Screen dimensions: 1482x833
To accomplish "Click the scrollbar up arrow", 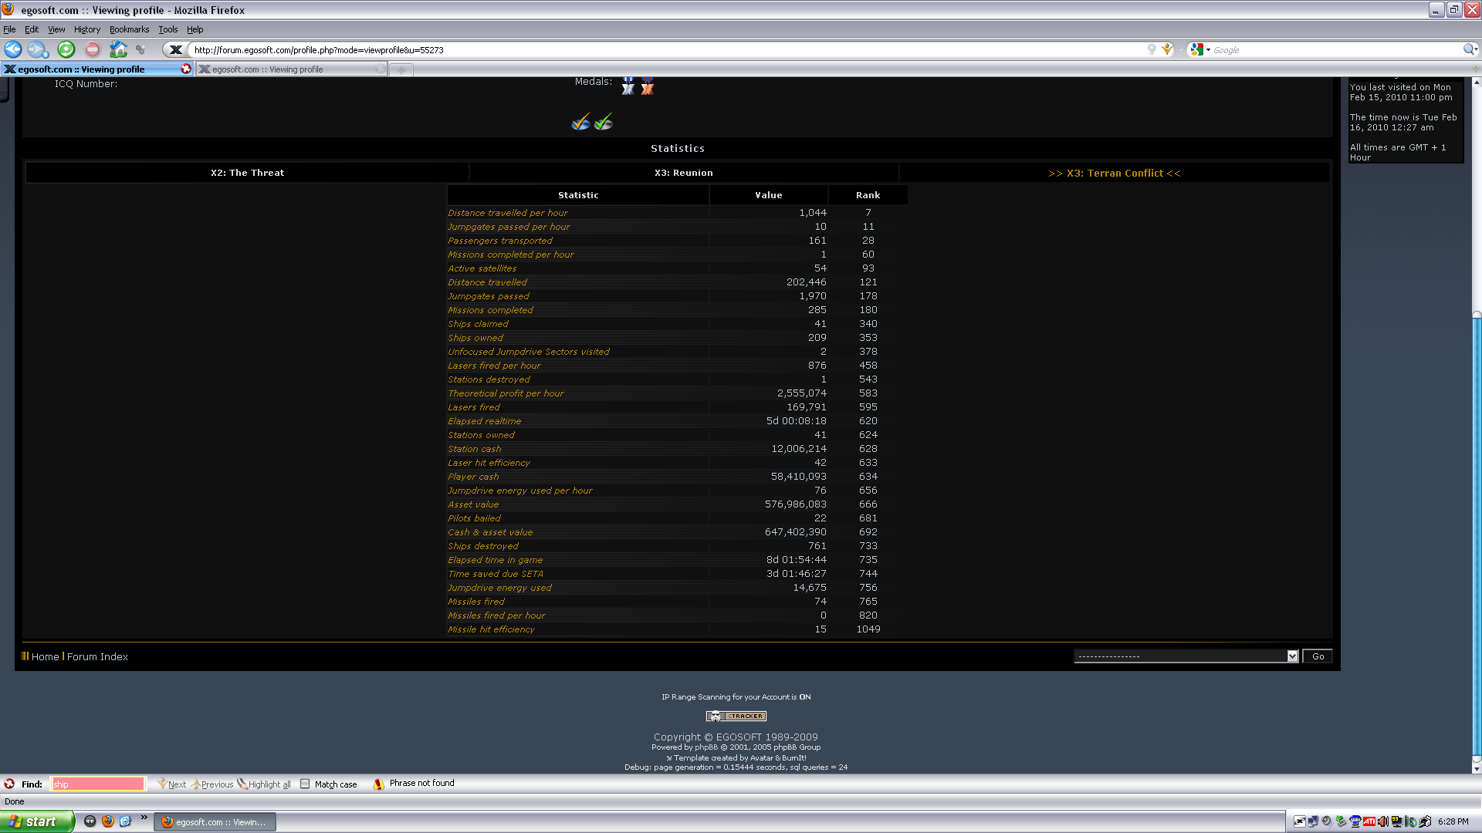I will [x=1476, y=81].
